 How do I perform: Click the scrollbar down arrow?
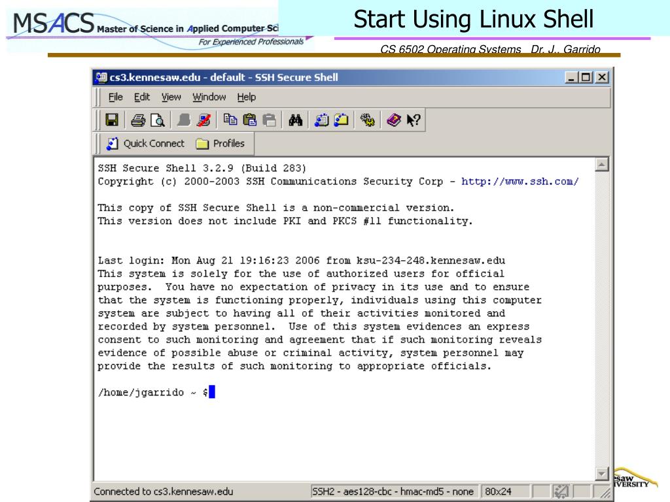click(x=602, y=474)
